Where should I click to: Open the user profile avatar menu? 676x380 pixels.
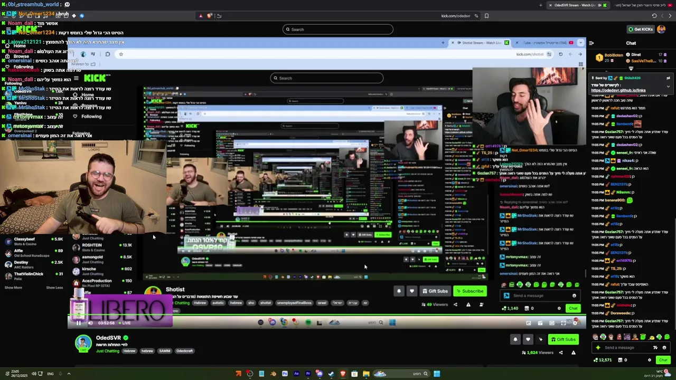(x=661, y=30)
